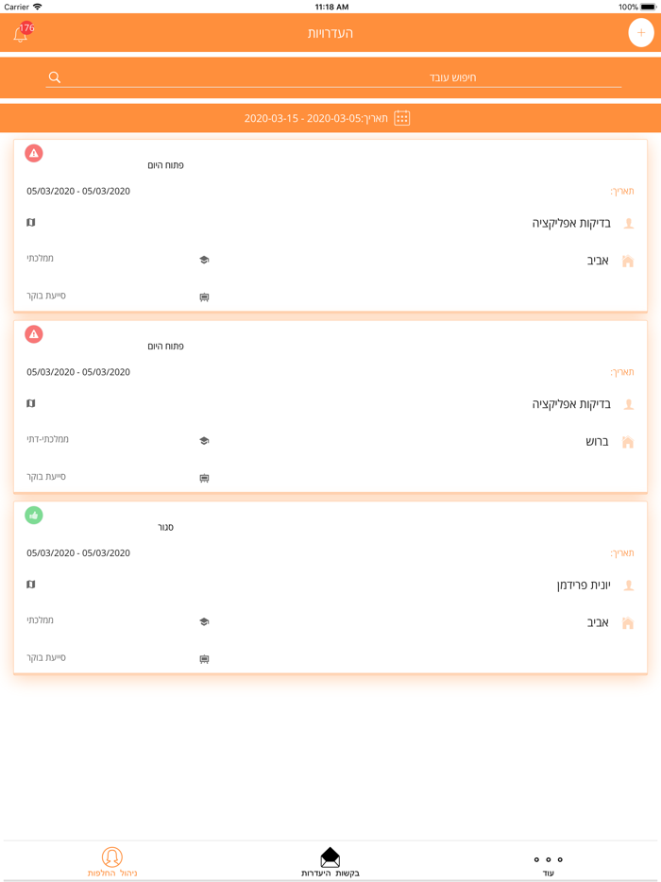Click the flag icon on the ברוש card
Image resolution: width=661 pixels, height=882 pixels.
31,403
